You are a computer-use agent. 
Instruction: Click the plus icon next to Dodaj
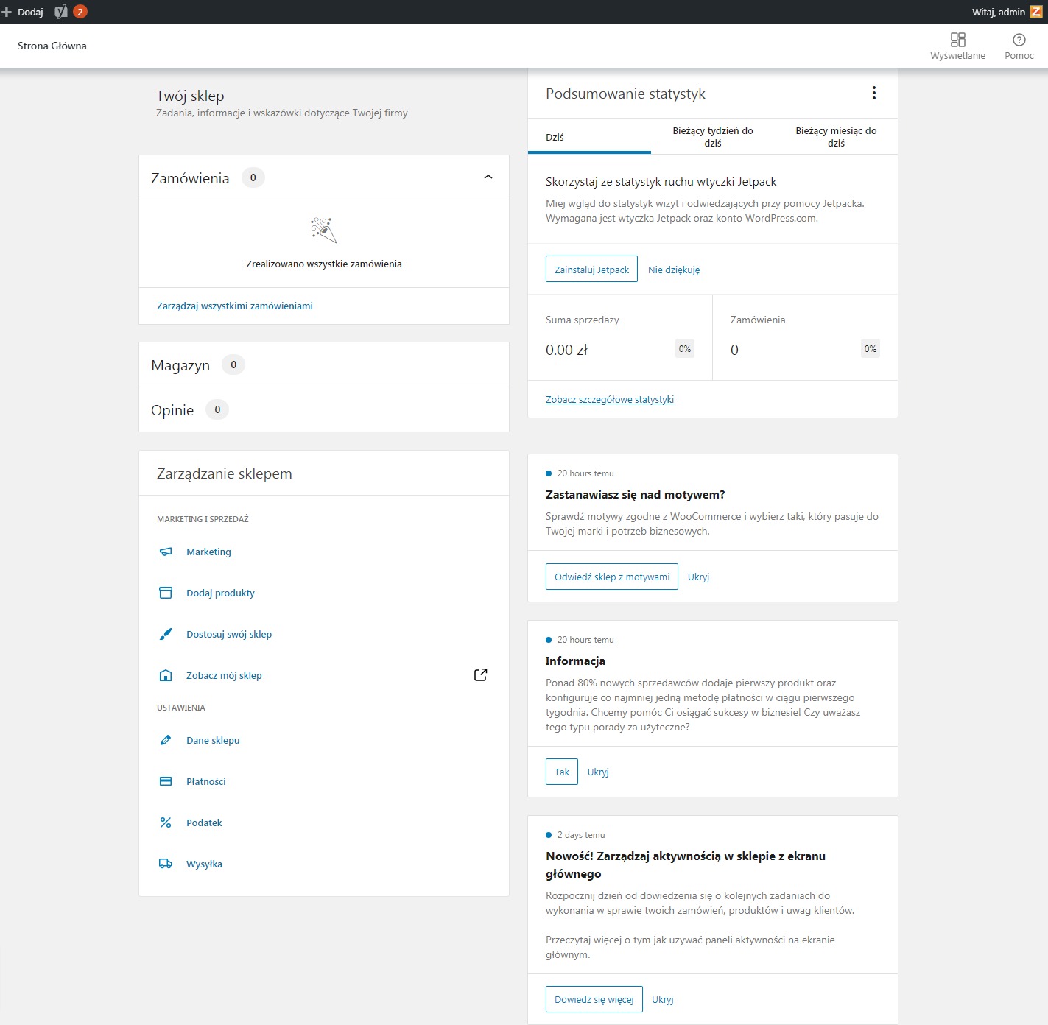(x=7, y=12)
